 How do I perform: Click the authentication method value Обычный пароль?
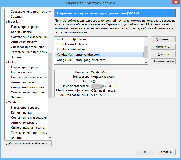103,91
